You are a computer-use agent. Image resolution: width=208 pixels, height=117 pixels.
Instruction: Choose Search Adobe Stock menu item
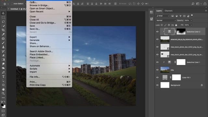(49, 51)
